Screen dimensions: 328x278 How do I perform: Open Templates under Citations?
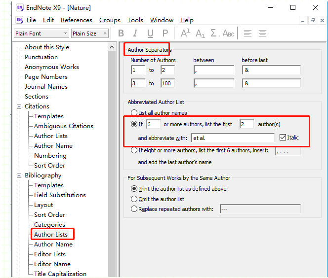[49, 116]
